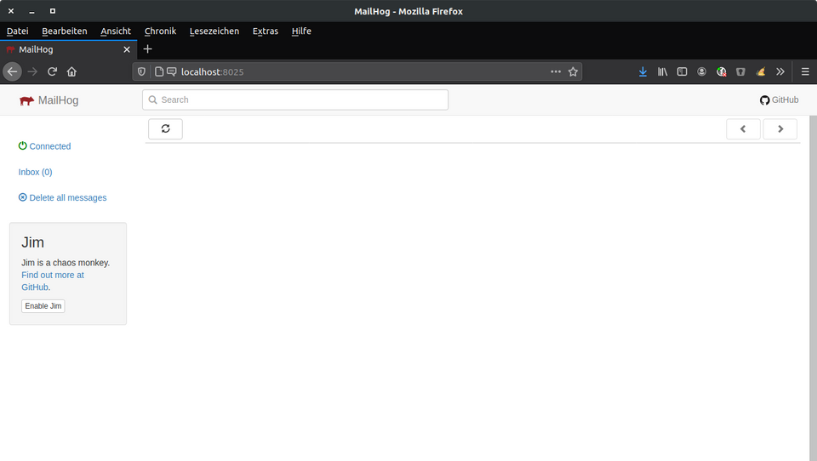
Task: Open Firefox Library
Action: click(x=662, y=72)
